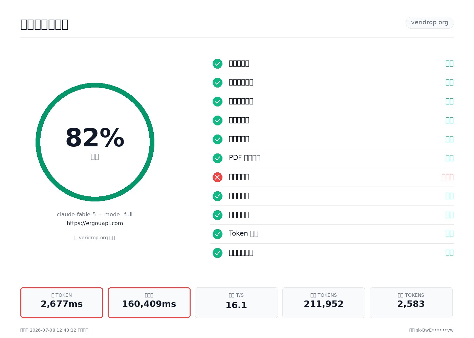Screen dimensions: 474x338
Task: Click the check icon directly below the red X
Action: (x=217, y=196)
